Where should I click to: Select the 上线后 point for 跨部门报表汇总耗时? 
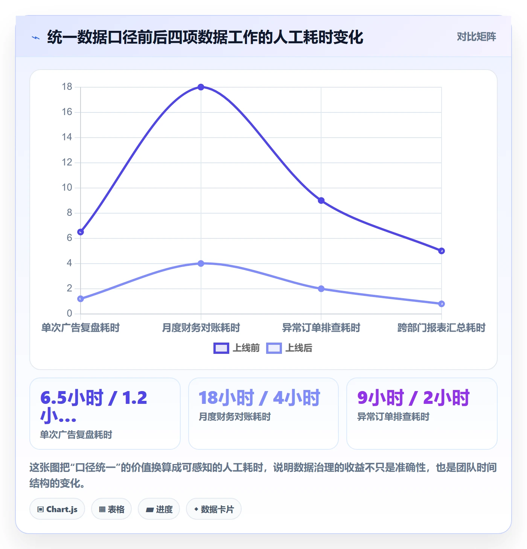tap(442, 304)
